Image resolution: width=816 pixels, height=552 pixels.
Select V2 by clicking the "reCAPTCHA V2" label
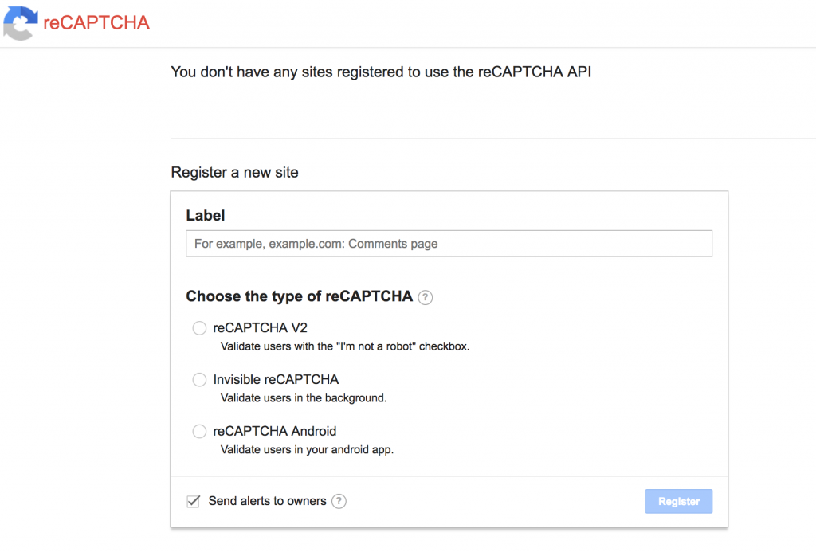click(260, 327)
